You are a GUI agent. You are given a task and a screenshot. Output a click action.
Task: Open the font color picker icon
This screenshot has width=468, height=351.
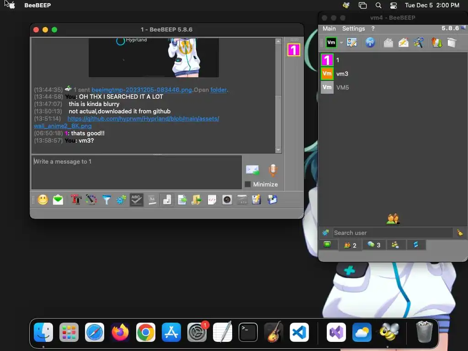[91, 200]
